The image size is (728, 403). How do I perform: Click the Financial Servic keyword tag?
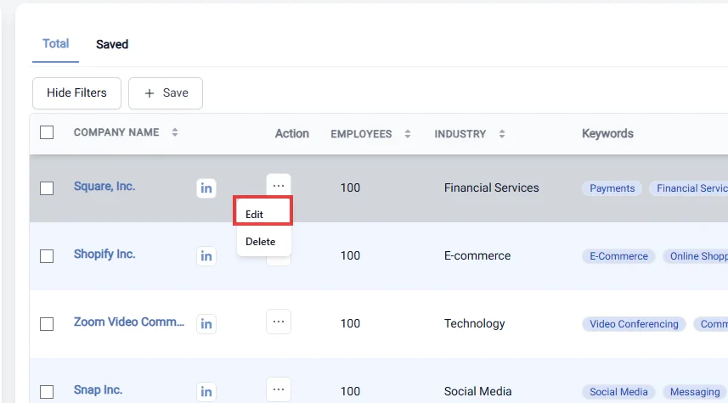coord(689,188)
